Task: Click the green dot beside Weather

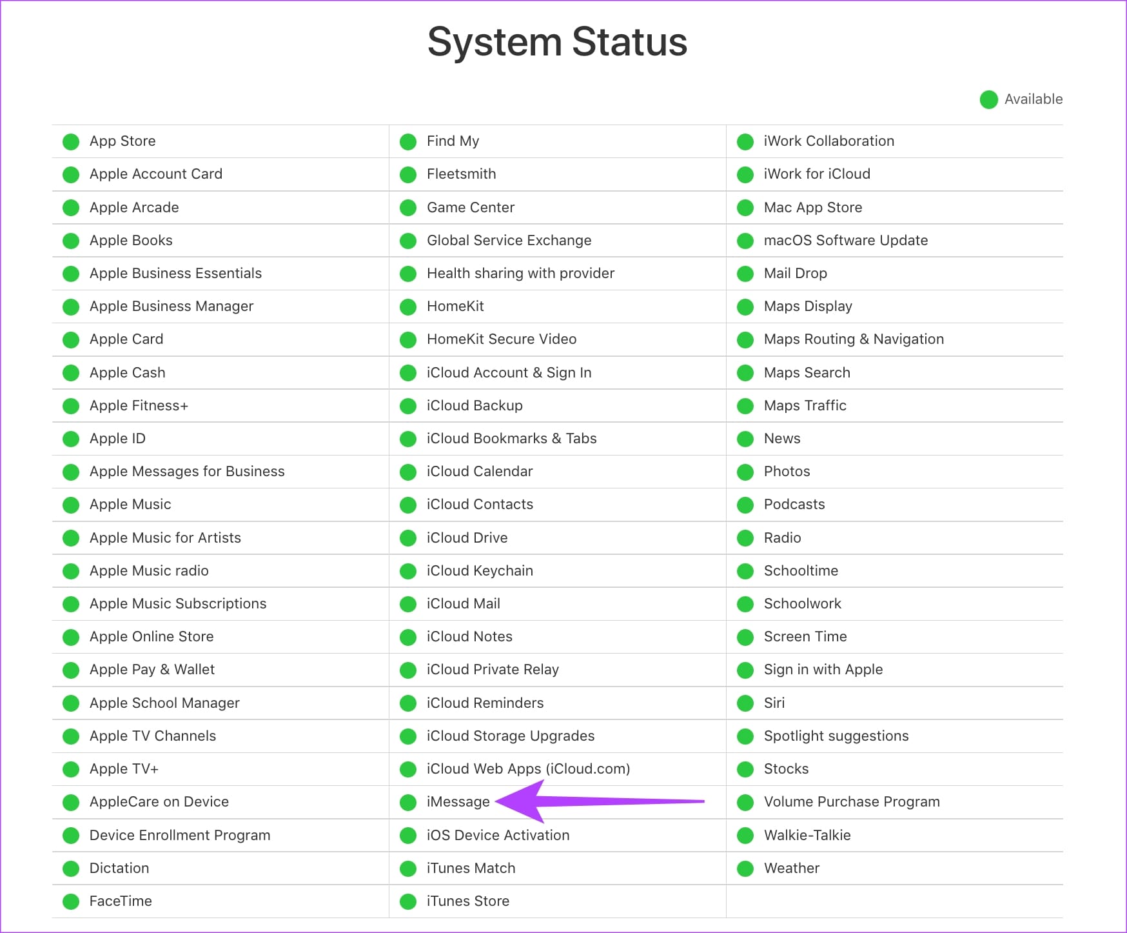Action: [x=745, y=868]
